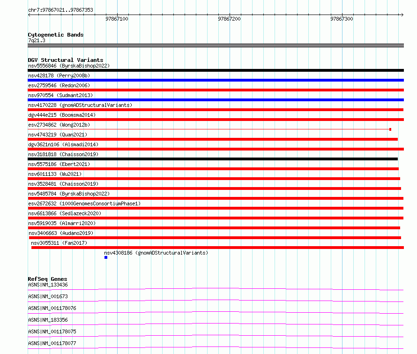
Task: Open variant nsv3406663 (Audano2019)
Action: point(61,233)
